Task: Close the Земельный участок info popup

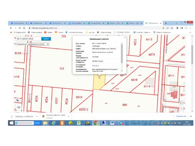Action: pyautogui.click(x=125, y=37)
